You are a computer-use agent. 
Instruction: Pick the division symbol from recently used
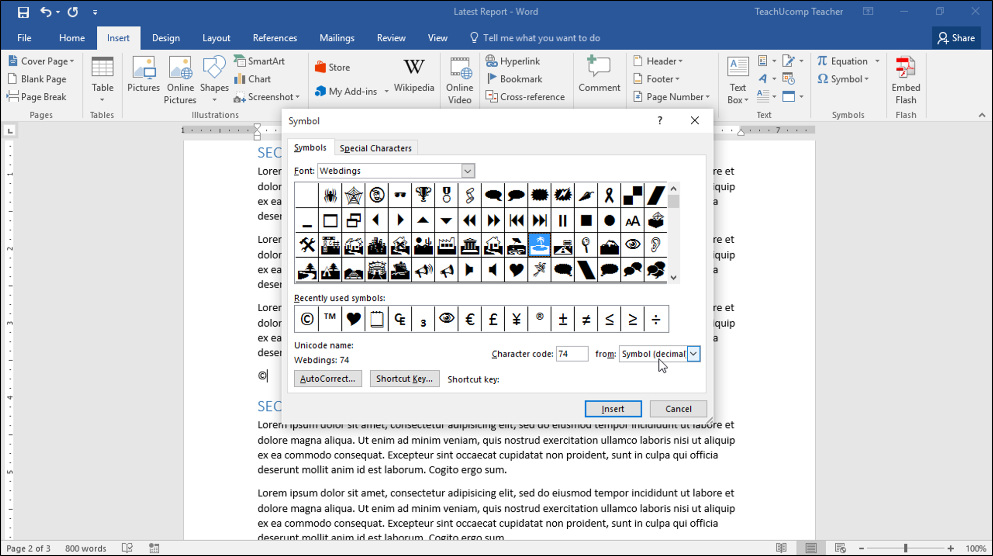[656, 319]
